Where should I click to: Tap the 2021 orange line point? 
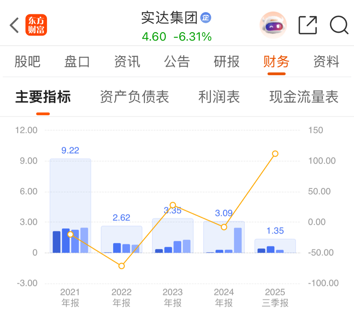(x=71, y=234)
